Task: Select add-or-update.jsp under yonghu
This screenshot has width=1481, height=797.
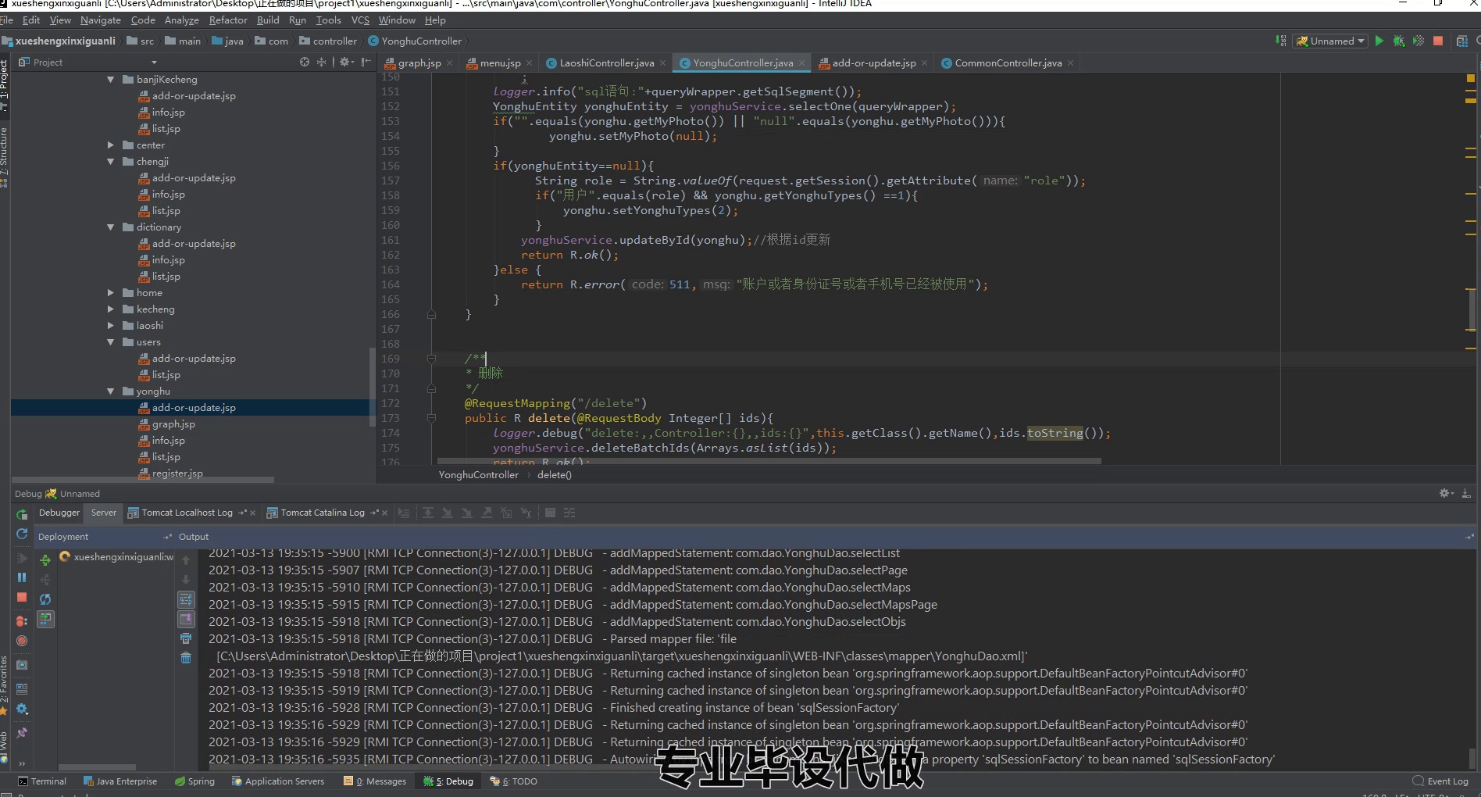Action: (x=193, y=407)
